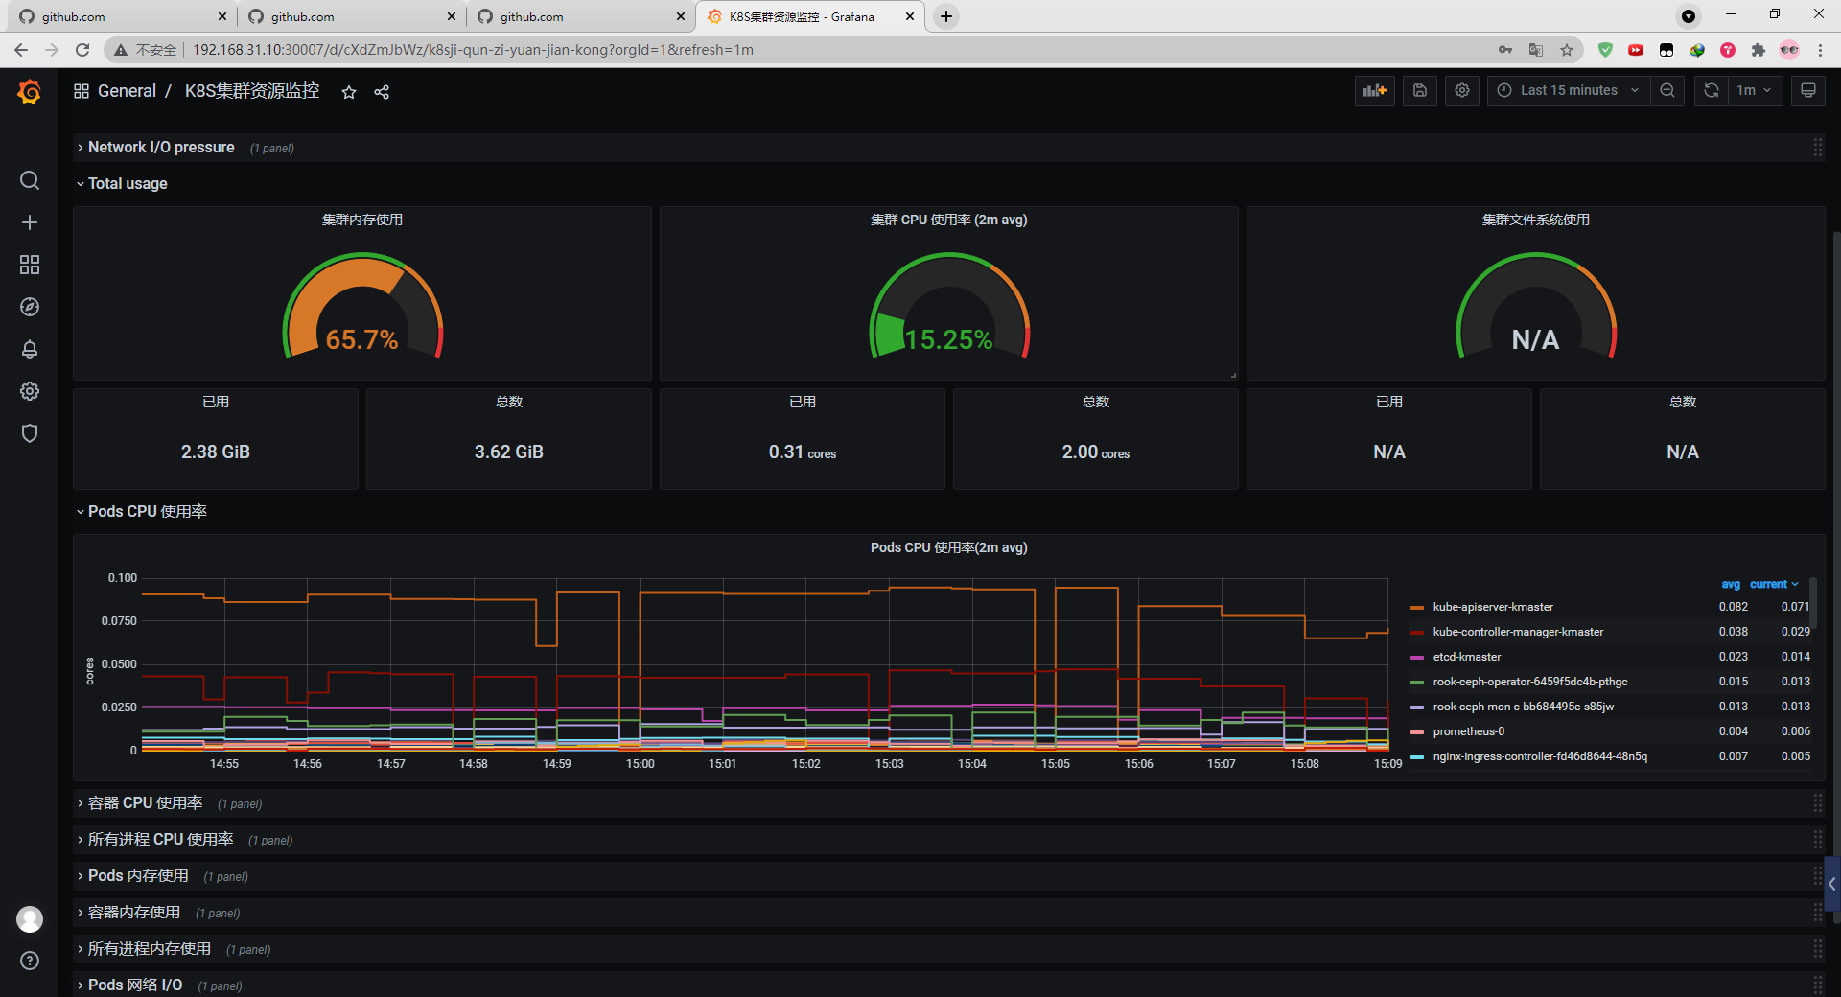1841x997 pixels.
Task: Star this dashboard as favorite
Action: (x=349, y=92)
